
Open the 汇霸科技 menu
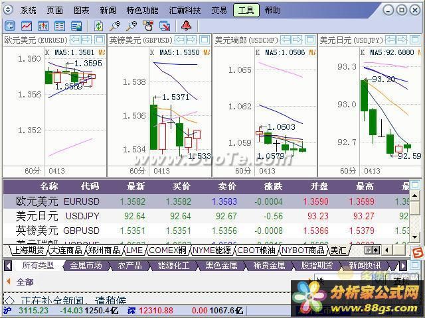(185, 11)
